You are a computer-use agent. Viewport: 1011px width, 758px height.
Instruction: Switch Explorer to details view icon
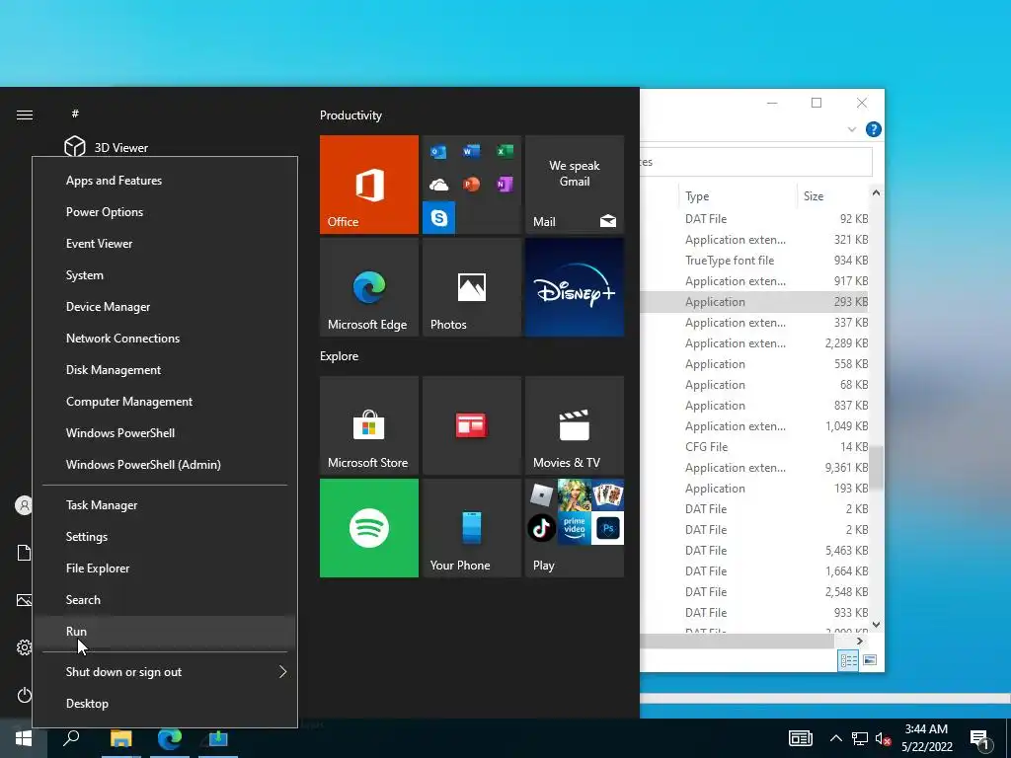pos(848,660)
